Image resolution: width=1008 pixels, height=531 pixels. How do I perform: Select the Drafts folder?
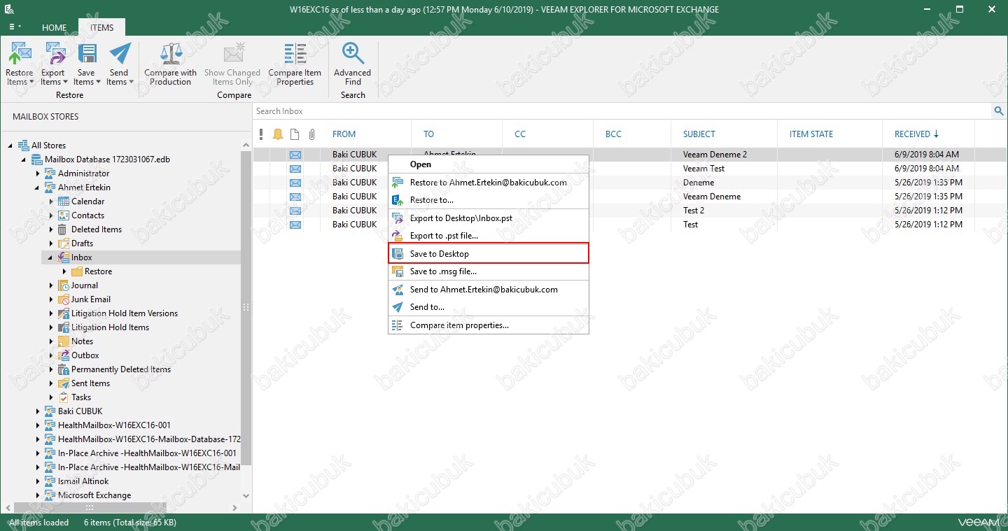[x=82, y=243]
